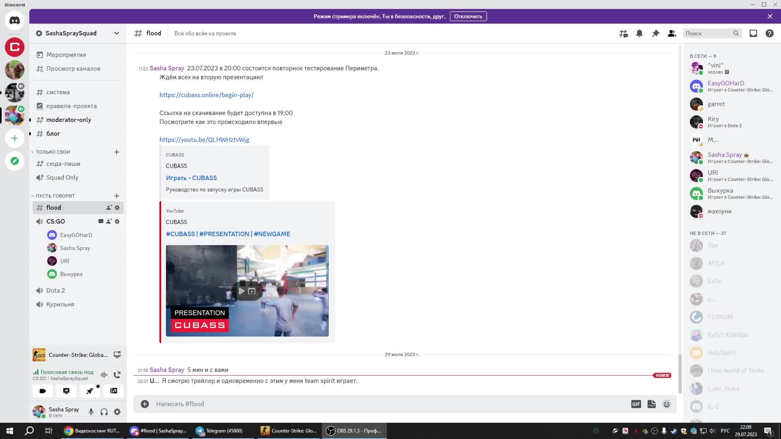The image size is (781, 439).
Task: Collapse the ТОЛЬКО СВОИ category
Action: click(x=52, y=152)
